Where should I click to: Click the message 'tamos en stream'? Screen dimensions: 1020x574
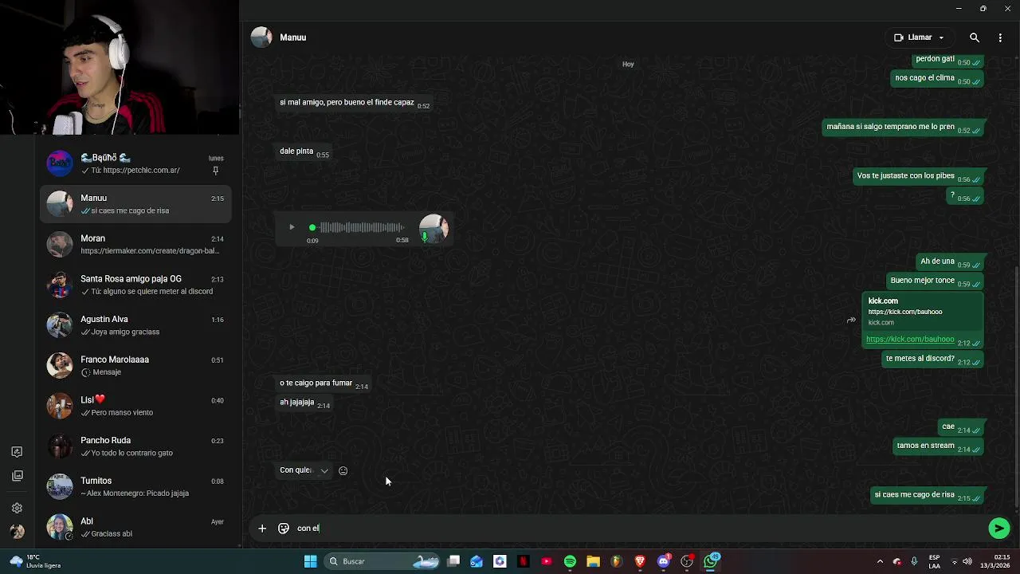point(939,446)
